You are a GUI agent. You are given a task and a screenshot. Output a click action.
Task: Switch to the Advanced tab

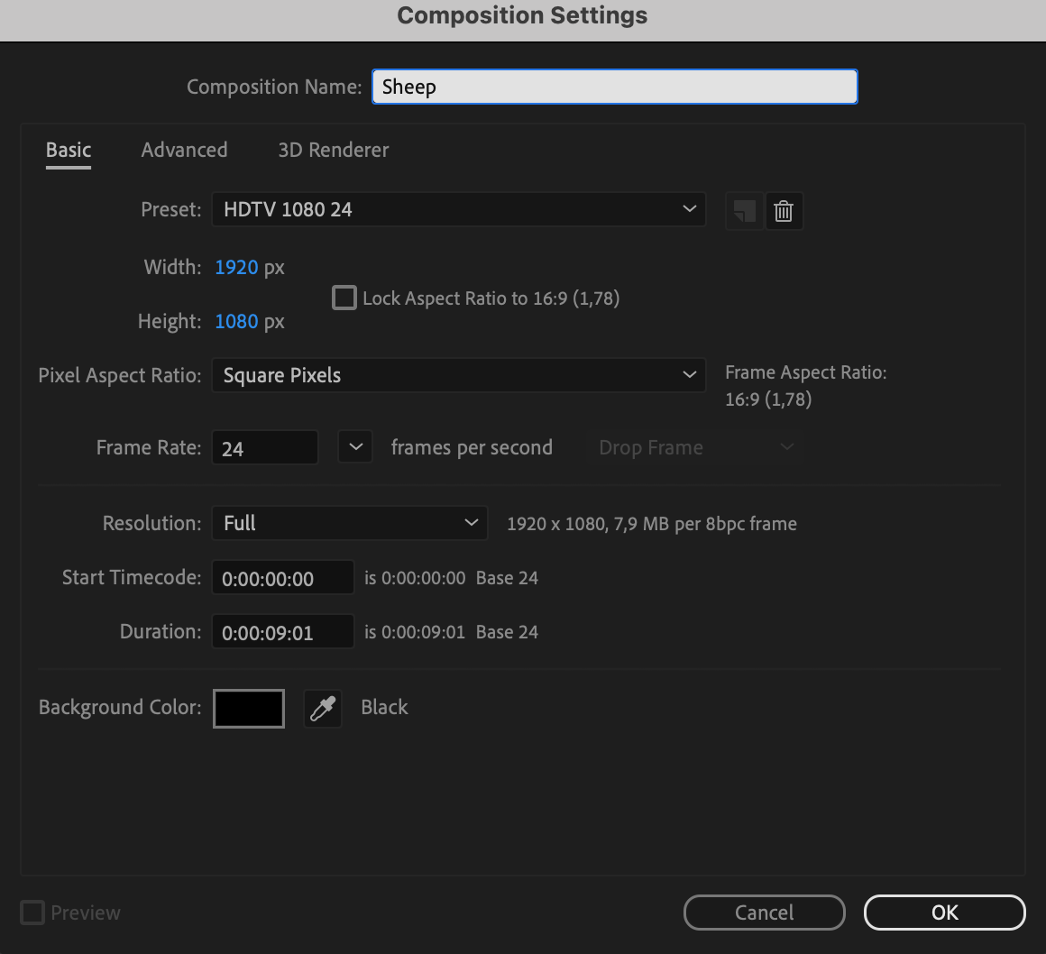pos(184,150)
